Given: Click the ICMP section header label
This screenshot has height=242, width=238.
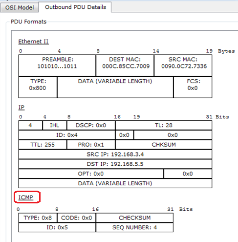Looking at the screenshot, I should click(x=26, y=198).
